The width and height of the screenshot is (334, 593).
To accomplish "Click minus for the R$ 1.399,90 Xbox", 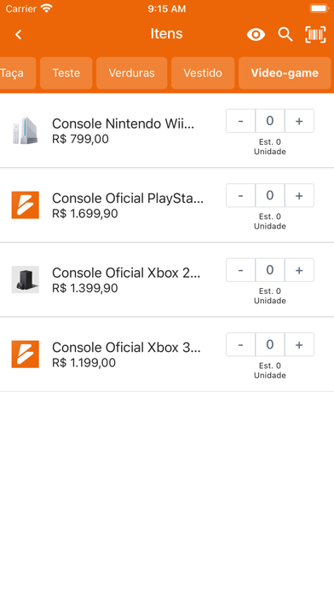I will [240, 270].
